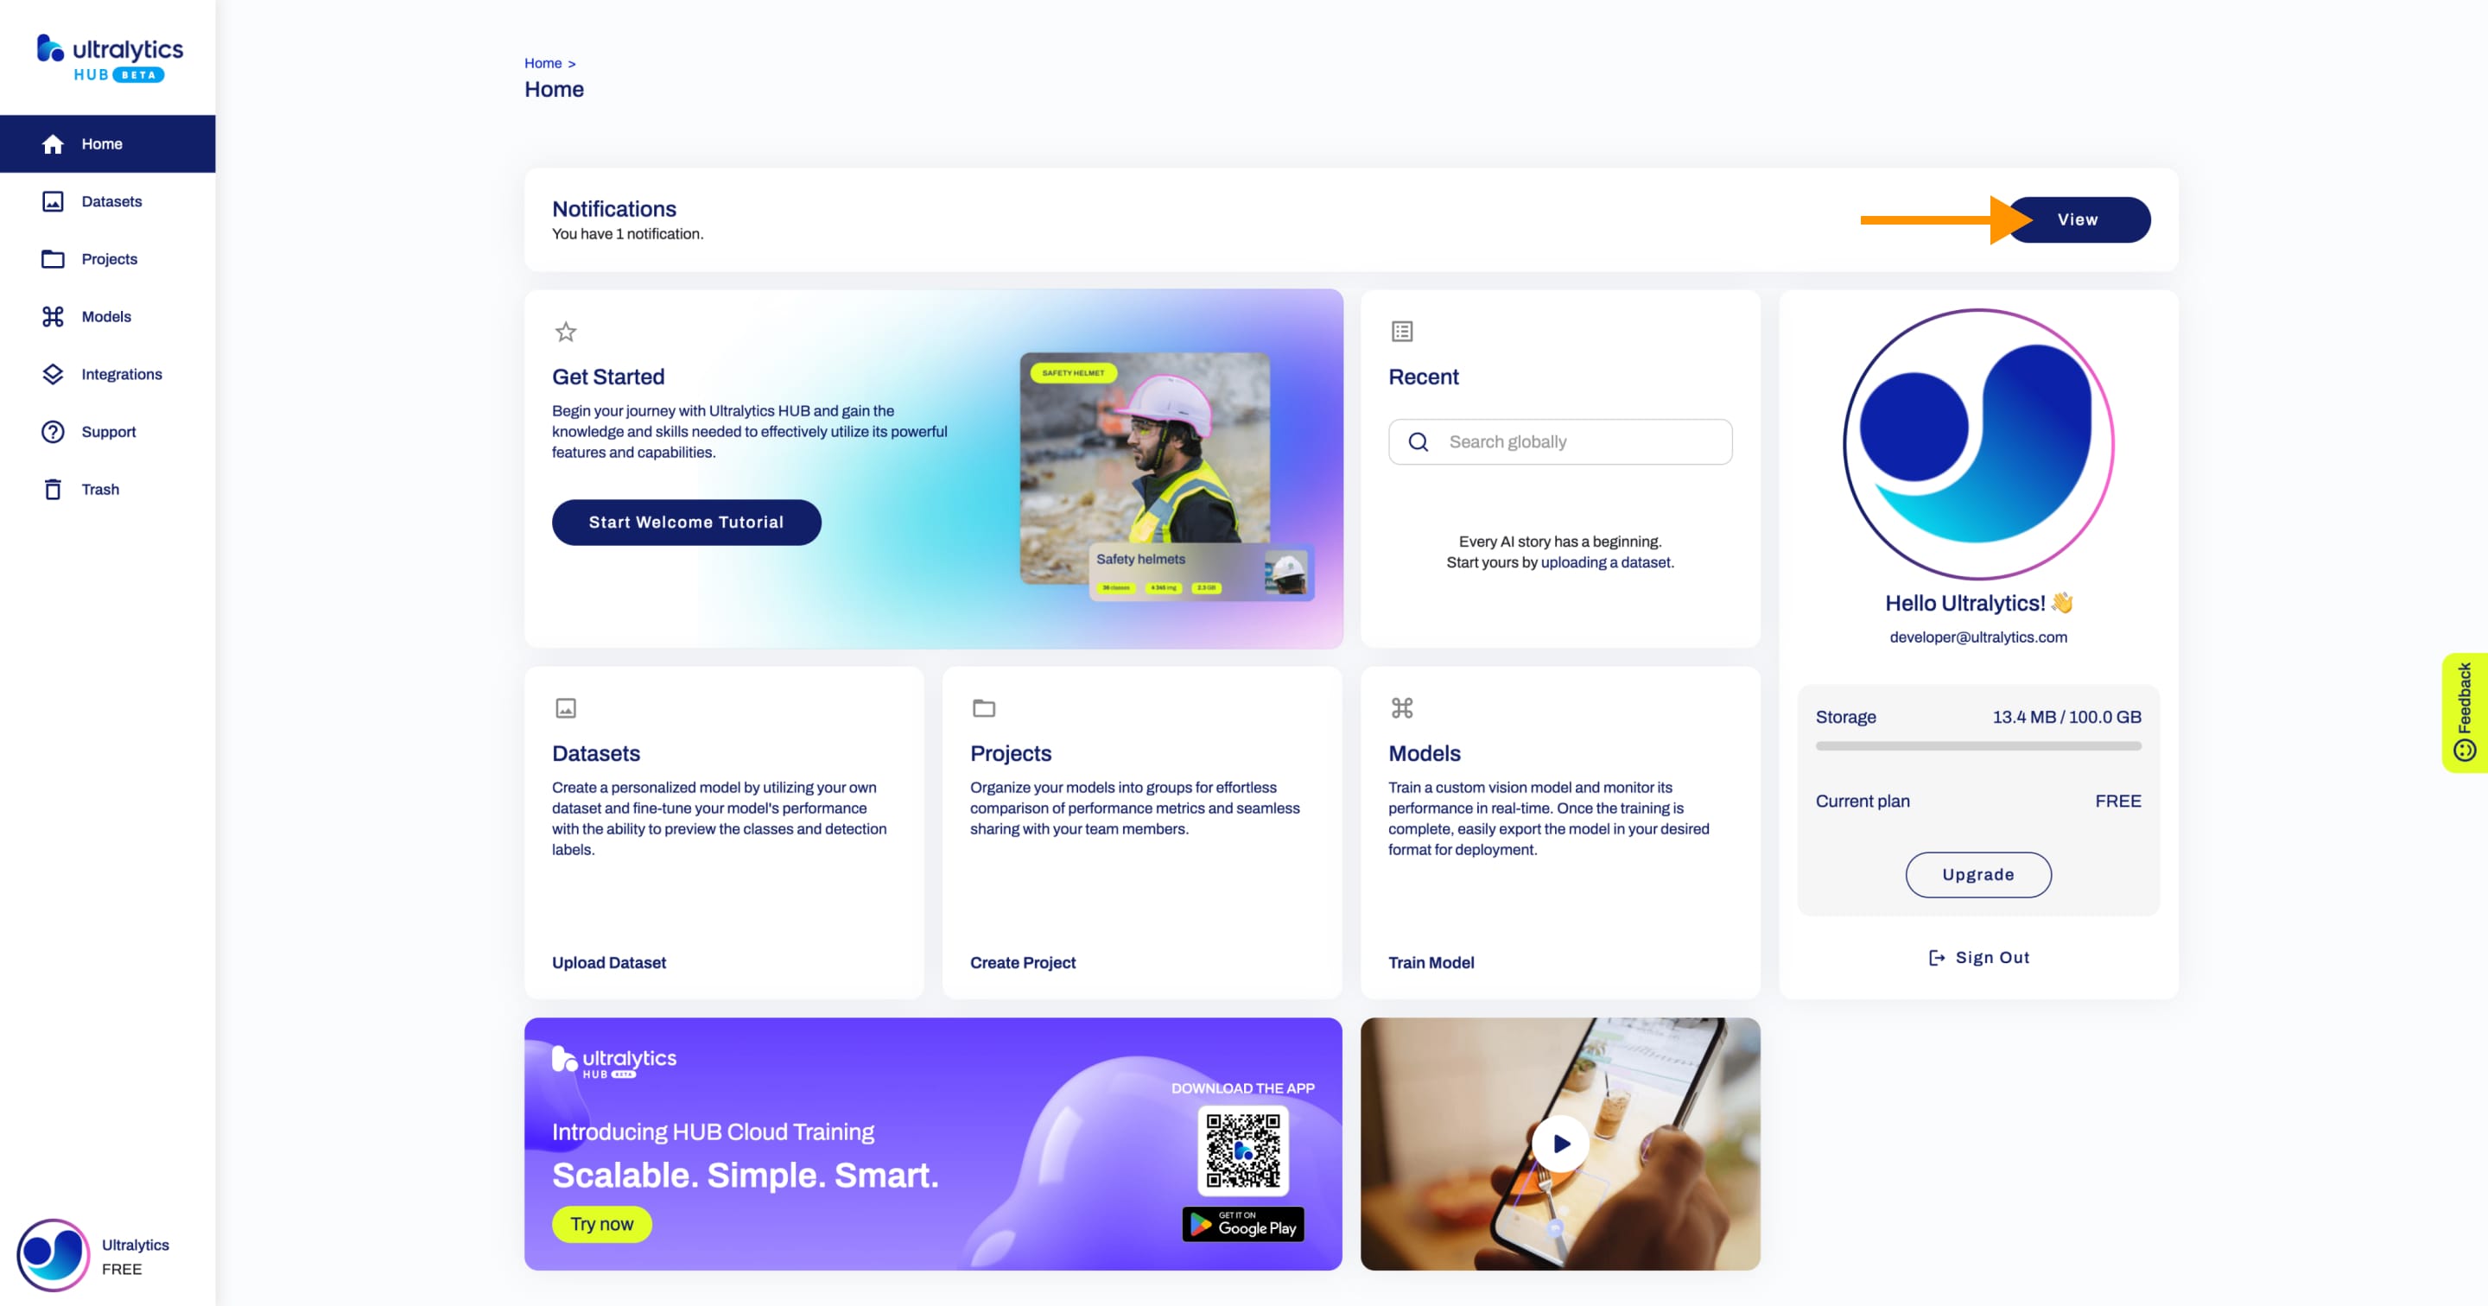Click the Trash icon in sidebar
Screen dimensions: 2488x1306
pos(51,489)
